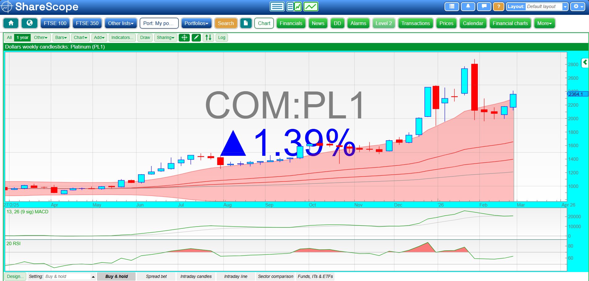The image size is (589, 281).
Task: Open the globe world markets icon
Action: click(x=30, y=23)
